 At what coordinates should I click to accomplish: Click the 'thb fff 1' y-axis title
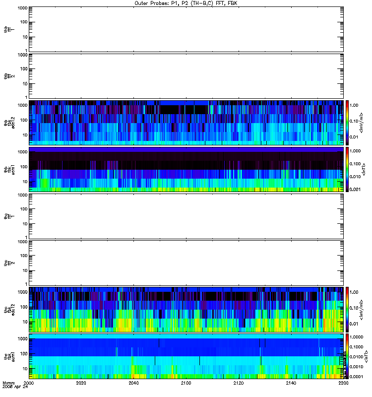[x=9, y=29]
